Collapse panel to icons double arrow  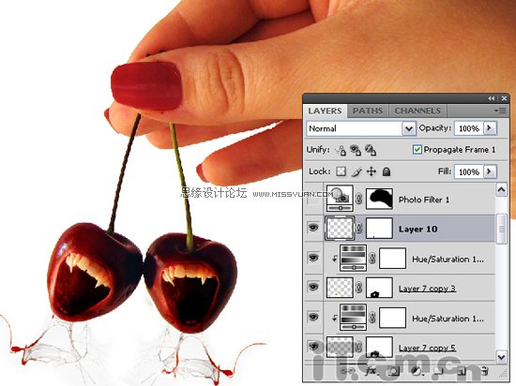(x=492, y=98)
